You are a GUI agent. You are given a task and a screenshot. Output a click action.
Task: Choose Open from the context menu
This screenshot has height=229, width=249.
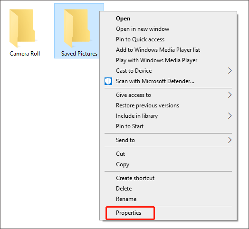pyautogui.click(x=123, y=19)
